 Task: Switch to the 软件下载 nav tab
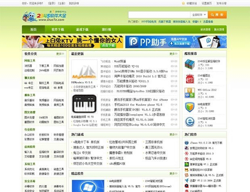(58, 29)
